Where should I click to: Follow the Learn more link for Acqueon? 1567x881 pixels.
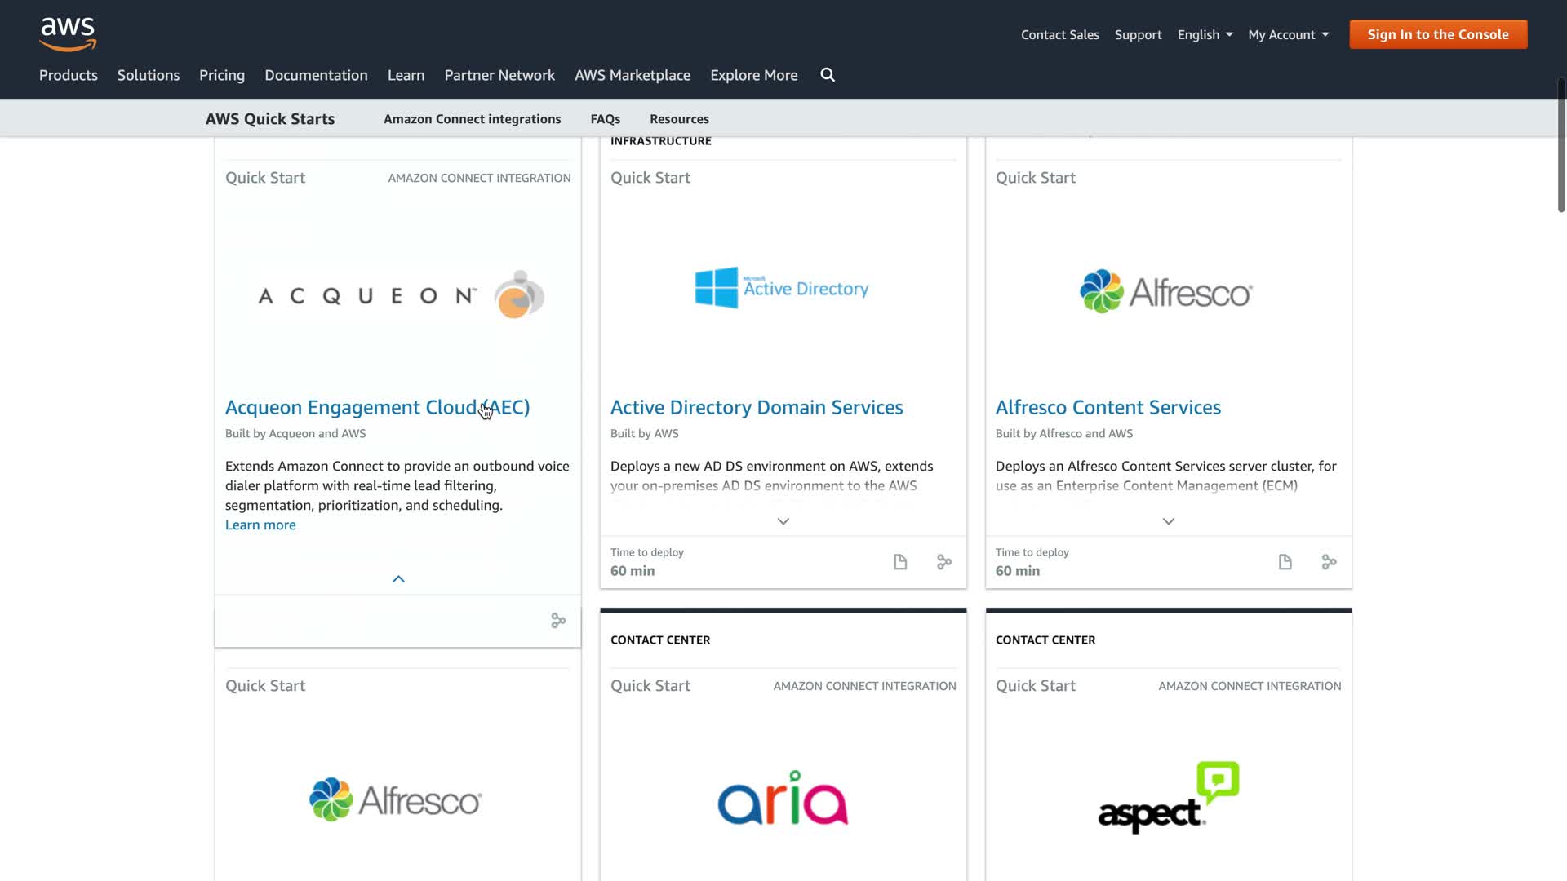(x=260, y=525)
